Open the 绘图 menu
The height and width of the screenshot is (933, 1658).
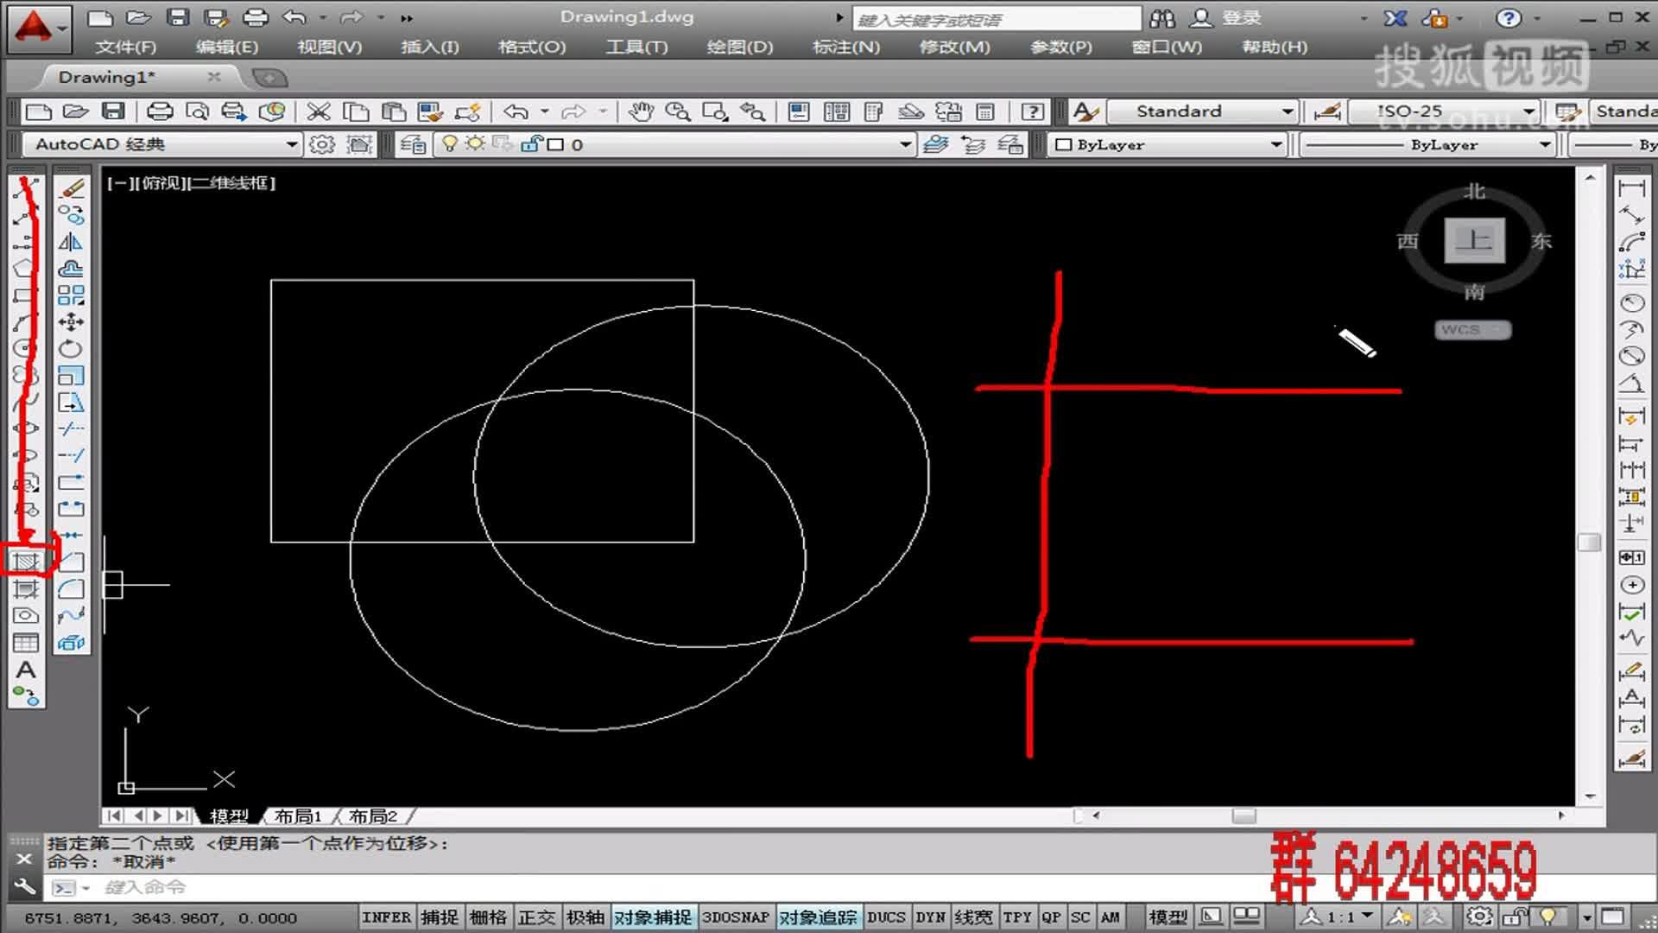tap(738, 48)
